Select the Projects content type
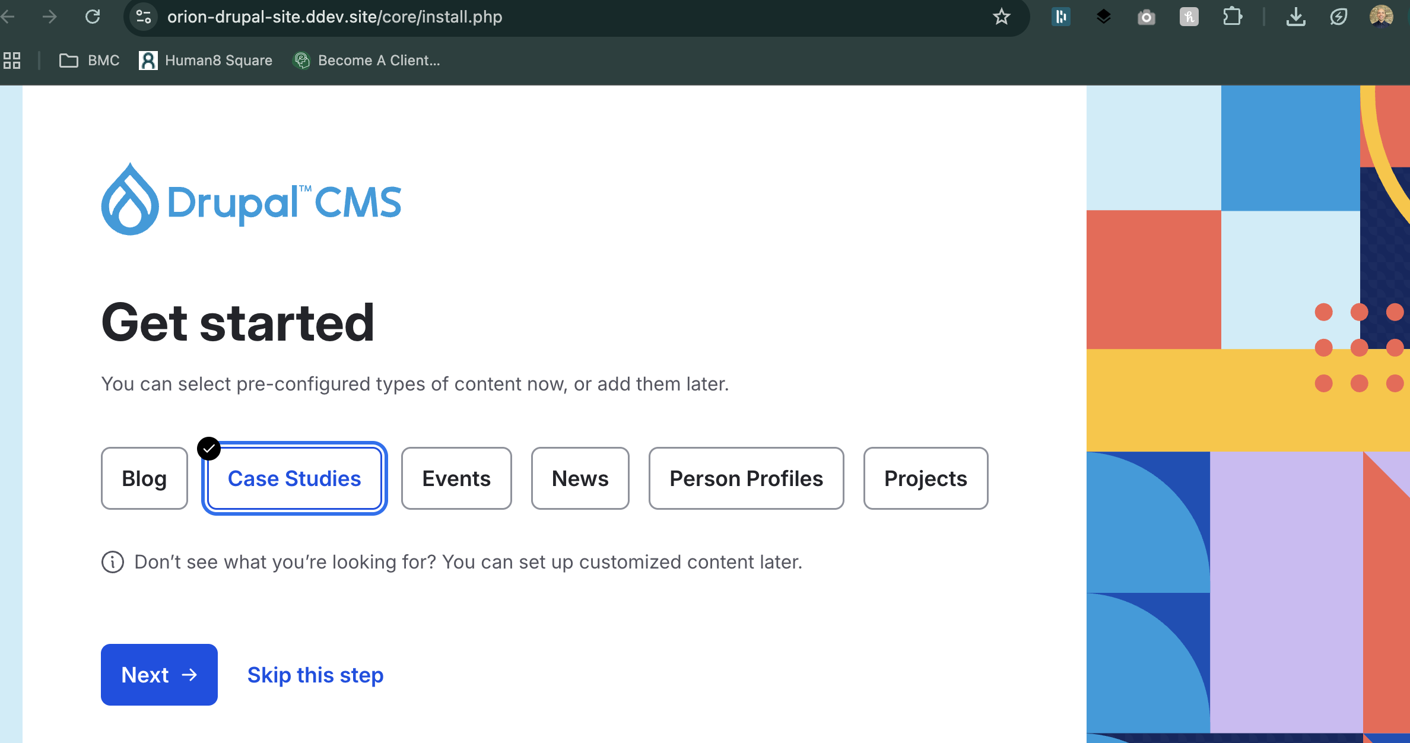1410x743 pixels. (x=926, y=478)
